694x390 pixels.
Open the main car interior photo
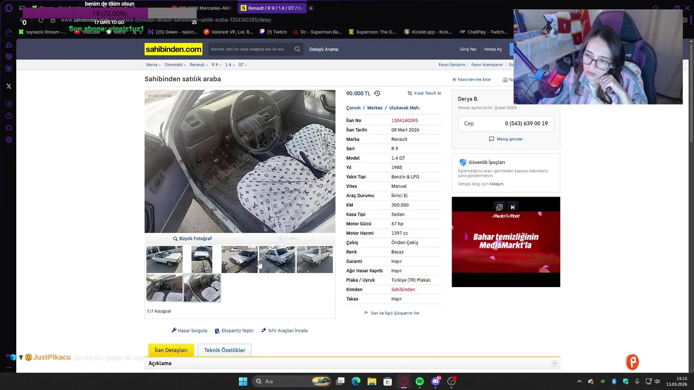pyautogui.click(x=240, y=161)
